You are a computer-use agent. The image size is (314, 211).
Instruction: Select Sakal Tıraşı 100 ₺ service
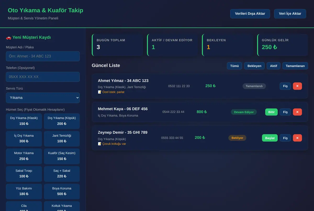coord(24,174)
